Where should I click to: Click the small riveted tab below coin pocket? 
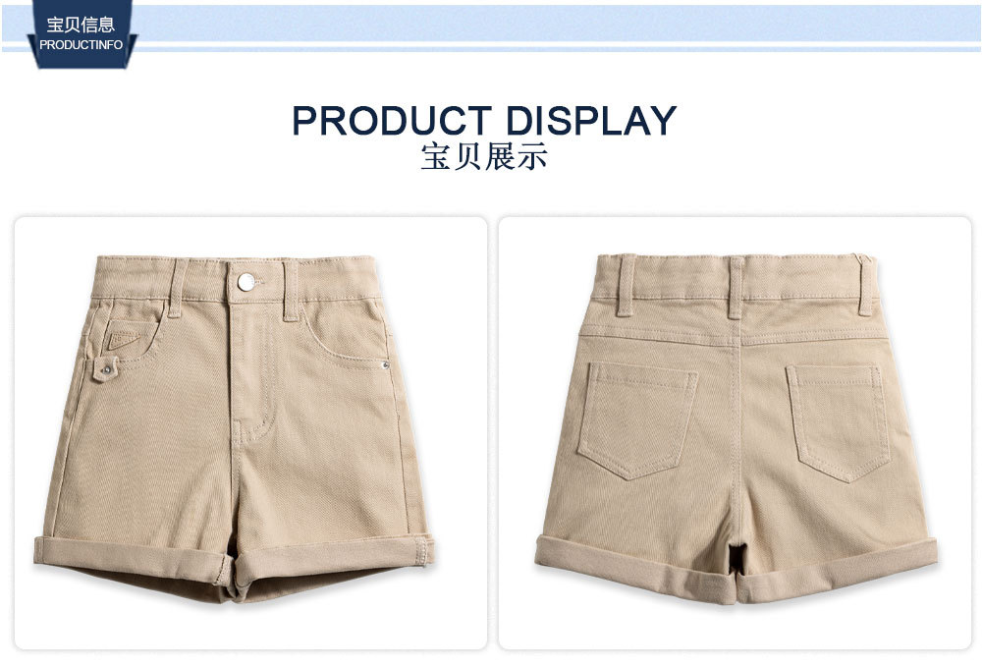tap(106, 369)
